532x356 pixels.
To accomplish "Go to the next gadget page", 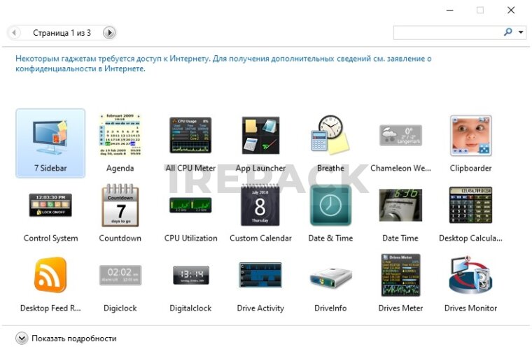I will [x=109, y=33].
